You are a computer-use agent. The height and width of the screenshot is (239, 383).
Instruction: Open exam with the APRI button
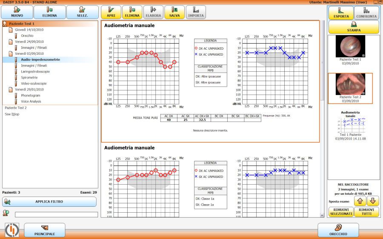pos(111,12)
